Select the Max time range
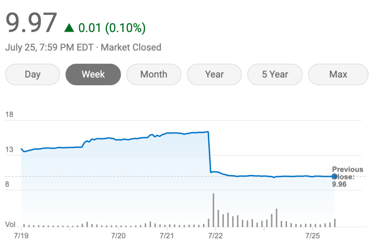Screen dimensions: 376x242 [x=338, y=74]
